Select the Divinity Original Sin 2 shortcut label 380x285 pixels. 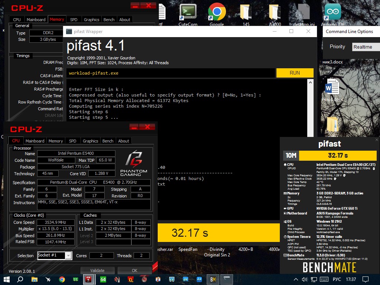click(217, 252)
